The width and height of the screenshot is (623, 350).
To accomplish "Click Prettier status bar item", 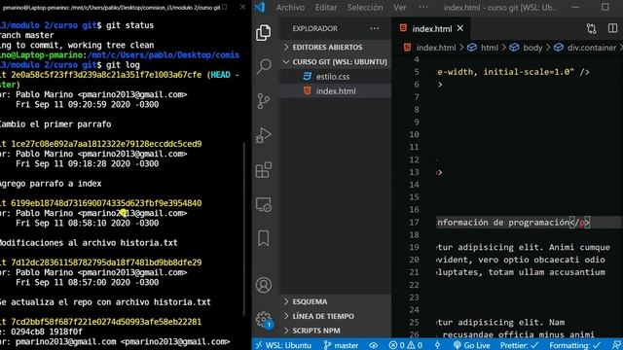I will [519, 345].
